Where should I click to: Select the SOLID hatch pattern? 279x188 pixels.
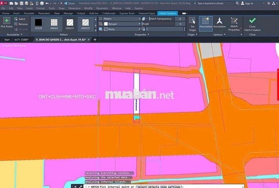coord(39,24)
